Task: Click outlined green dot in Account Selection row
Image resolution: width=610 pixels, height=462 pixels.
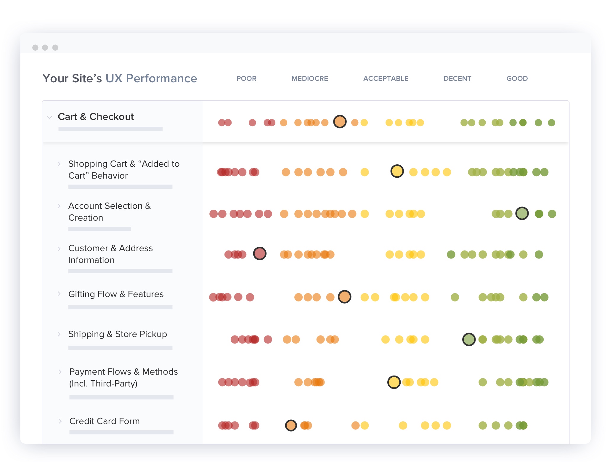Action: coord(522,213)
